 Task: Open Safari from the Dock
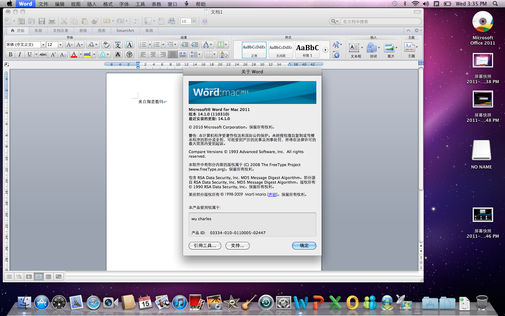[x=93, y=303]
